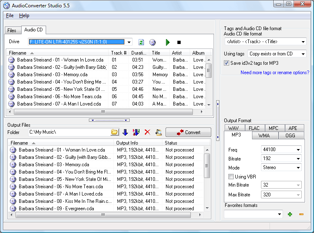Click source list scroll down arrow

tap(209, 105)
